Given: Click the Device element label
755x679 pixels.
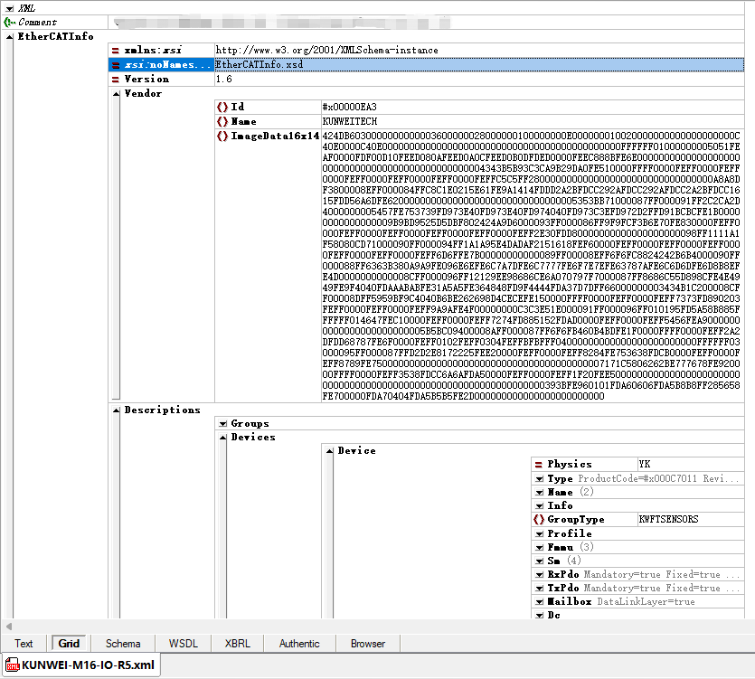Looking at the screenshot, I should point(357,451).
